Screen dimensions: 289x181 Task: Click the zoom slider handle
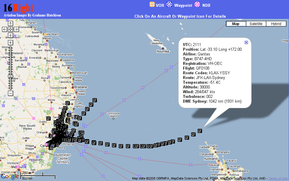pyautogui.click(x=11, y=76)
